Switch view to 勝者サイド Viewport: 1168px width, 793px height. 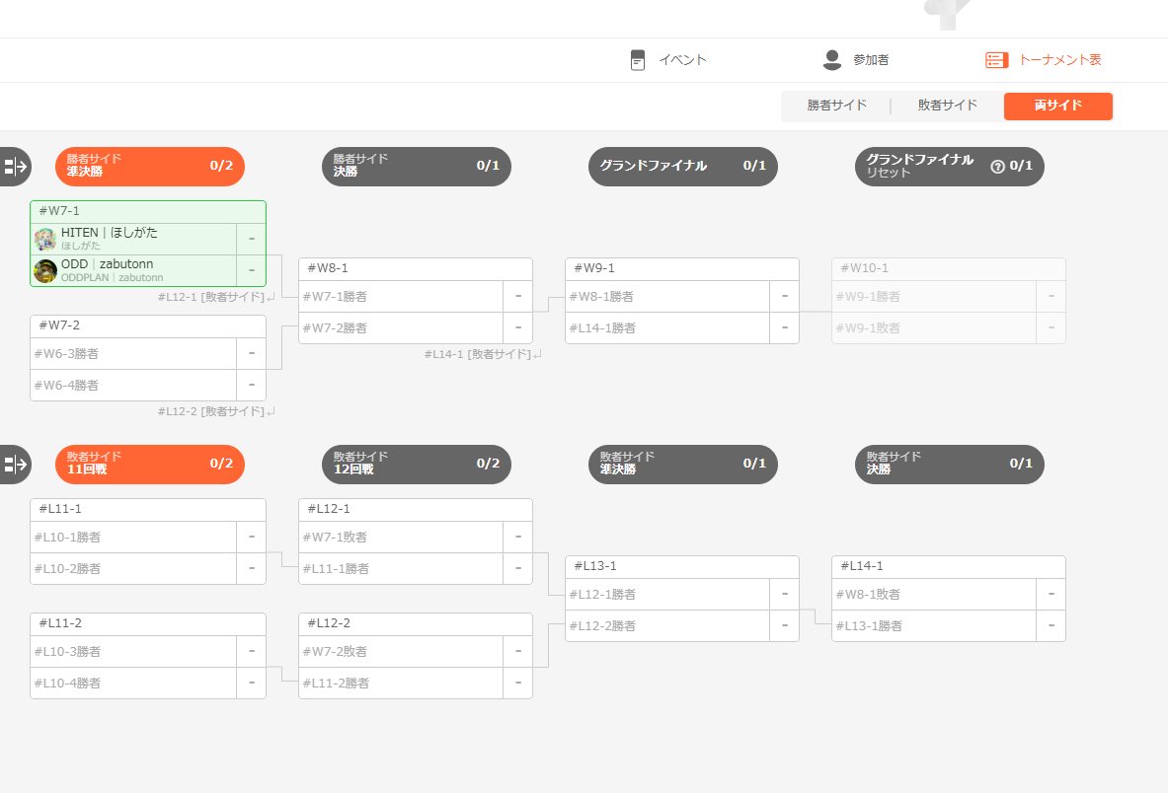(836, 106)
